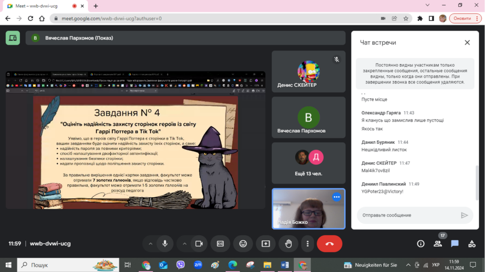Open Outlook from taskbar
The height and width of the screenshot is (272, 485).
point(163,265)
